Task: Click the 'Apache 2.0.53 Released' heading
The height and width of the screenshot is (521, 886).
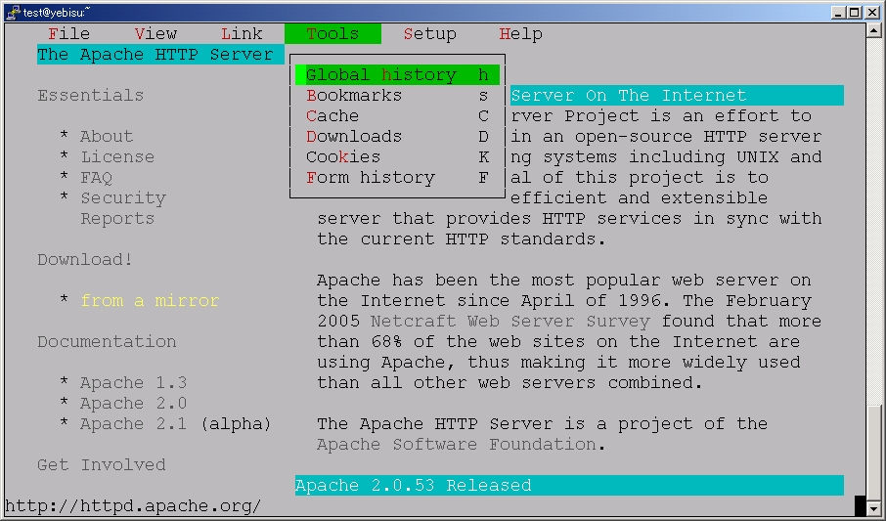Action: (569, 486)
